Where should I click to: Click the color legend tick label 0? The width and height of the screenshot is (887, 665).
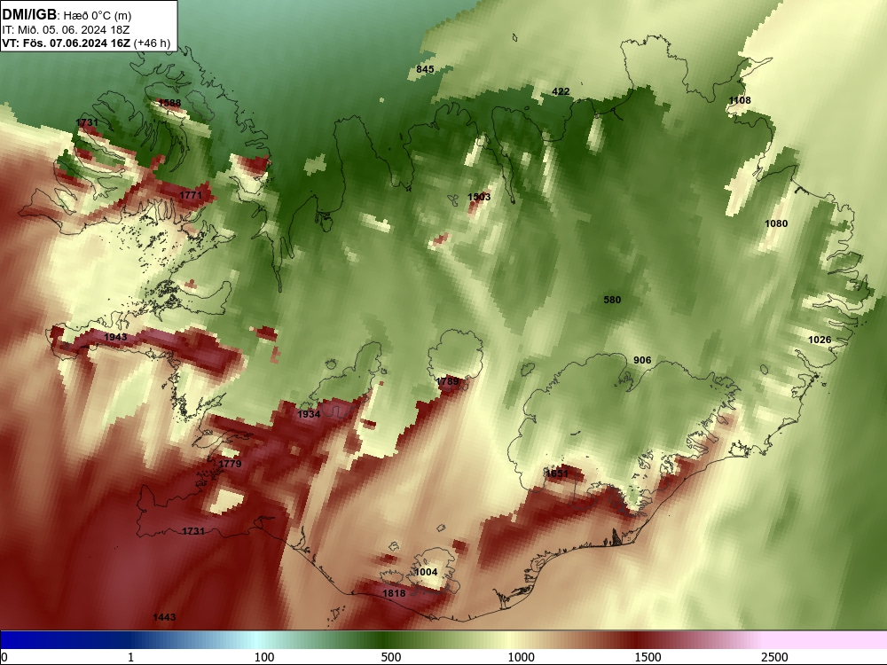4,657
